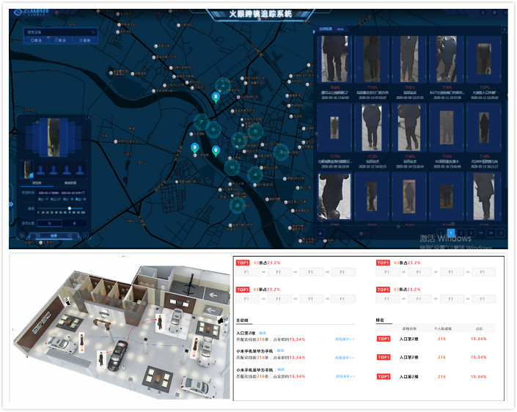The height and width of the screenshot is (412, 517).
Task: Click the next page arrow in pagination
Action: coord(502,232)
